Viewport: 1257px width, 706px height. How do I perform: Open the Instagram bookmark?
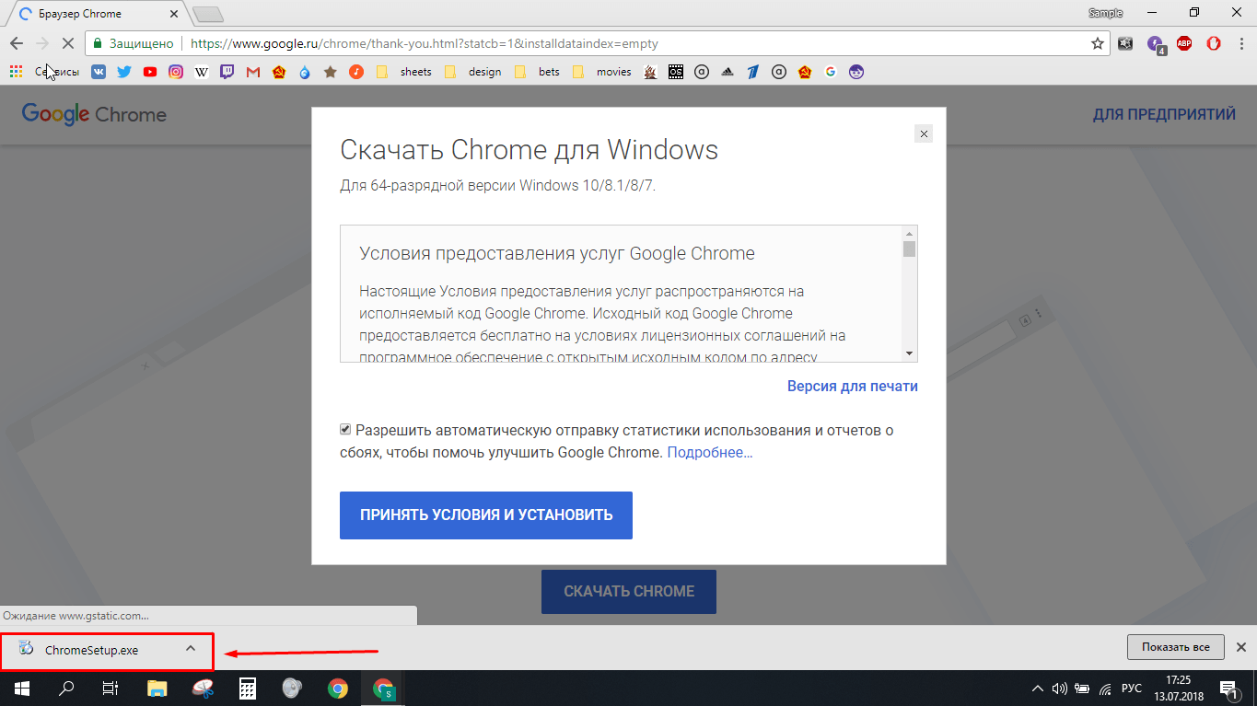click(176, 72)
